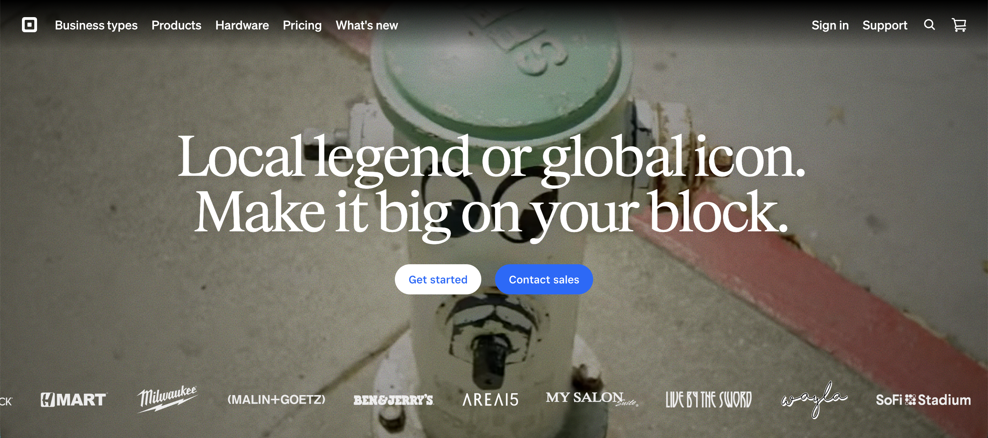The width and height of the screenshot is (988, 438).
Task: Open the shopping cart icon
Action: [x=959, y=25]
